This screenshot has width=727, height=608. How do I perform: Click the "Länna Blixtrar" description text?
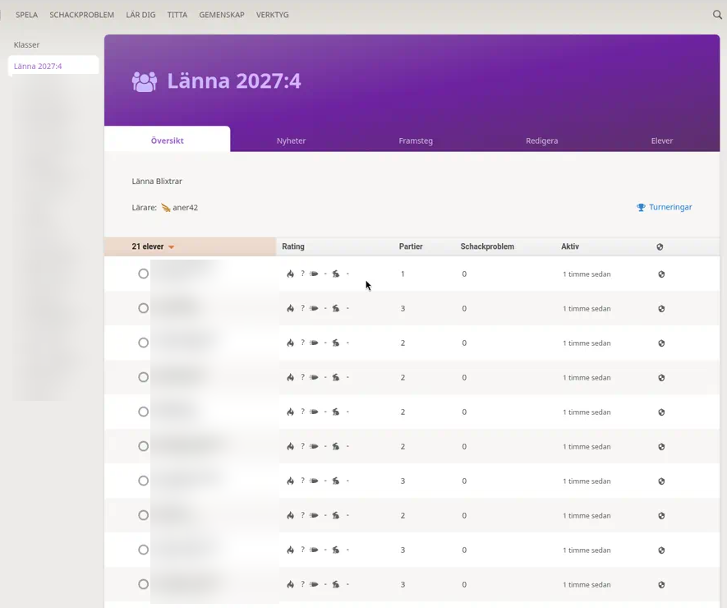157,182
